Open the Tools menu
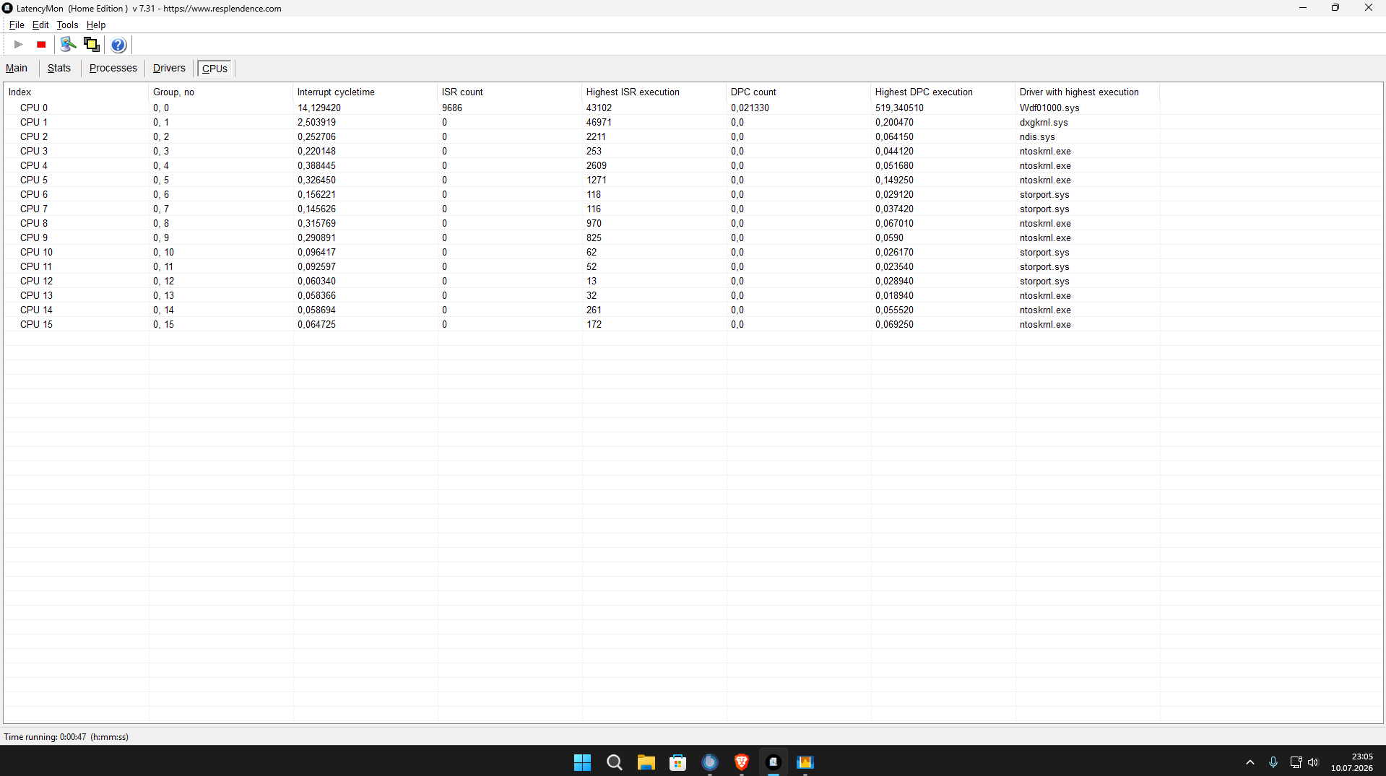The image size is (1386, 776). pos(67,25)
